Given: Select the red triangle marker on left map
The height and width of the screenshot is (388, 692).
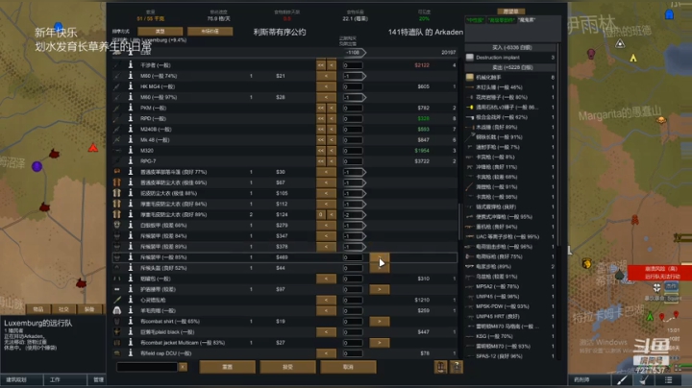Looking at the screenshot, I should pos(92,148).
